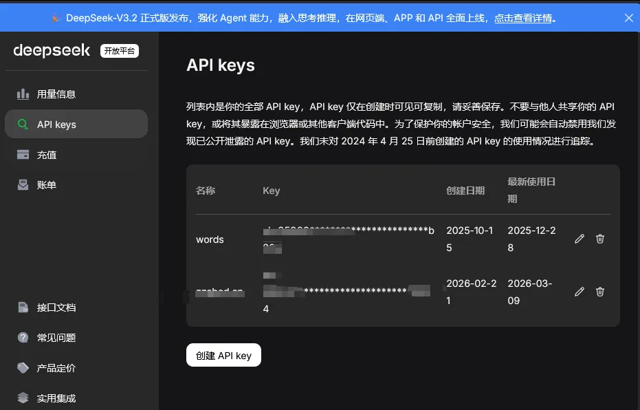
Task: Click the 创建 API key button
Action: coord(223,355)
